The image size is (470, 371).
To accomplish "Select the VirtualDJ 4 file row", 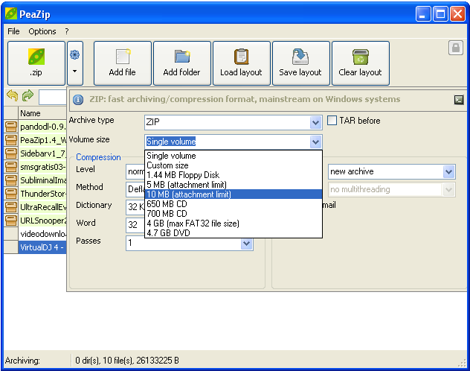I will (42, 247).
